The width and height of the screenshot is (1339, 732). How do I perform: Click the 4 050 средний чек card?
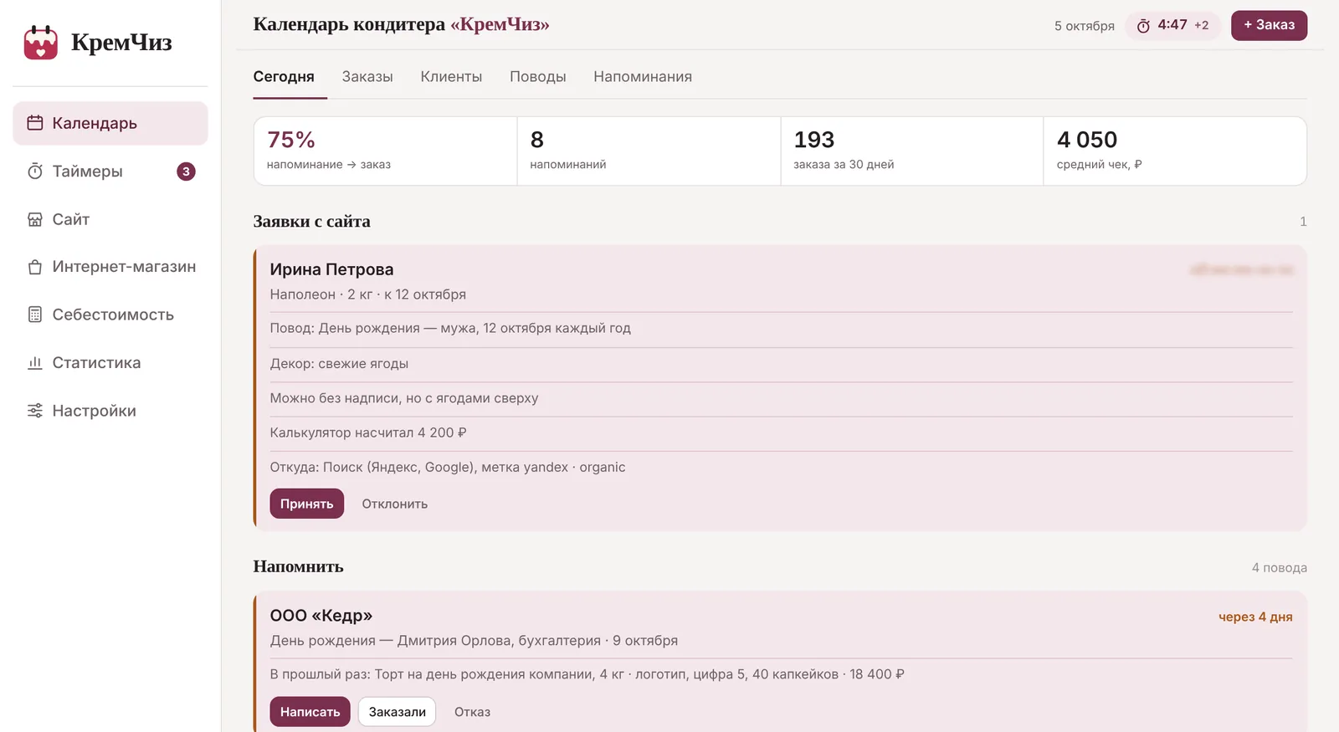click(1175, 151)
